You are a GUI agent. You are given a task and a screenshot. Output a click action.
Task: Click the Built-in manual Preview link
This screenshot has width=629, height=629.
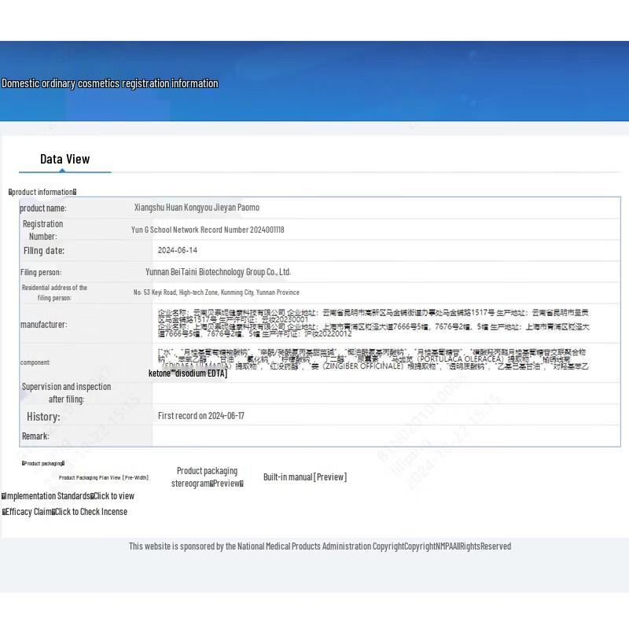[x=304, y=477]
